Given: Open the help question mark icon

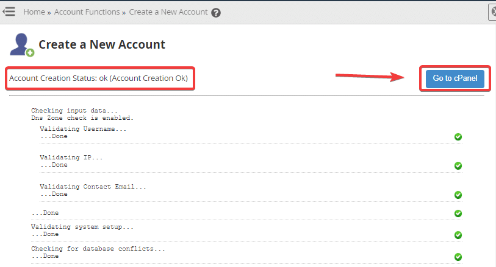Looking at the screenshot, I should [216, 13].
